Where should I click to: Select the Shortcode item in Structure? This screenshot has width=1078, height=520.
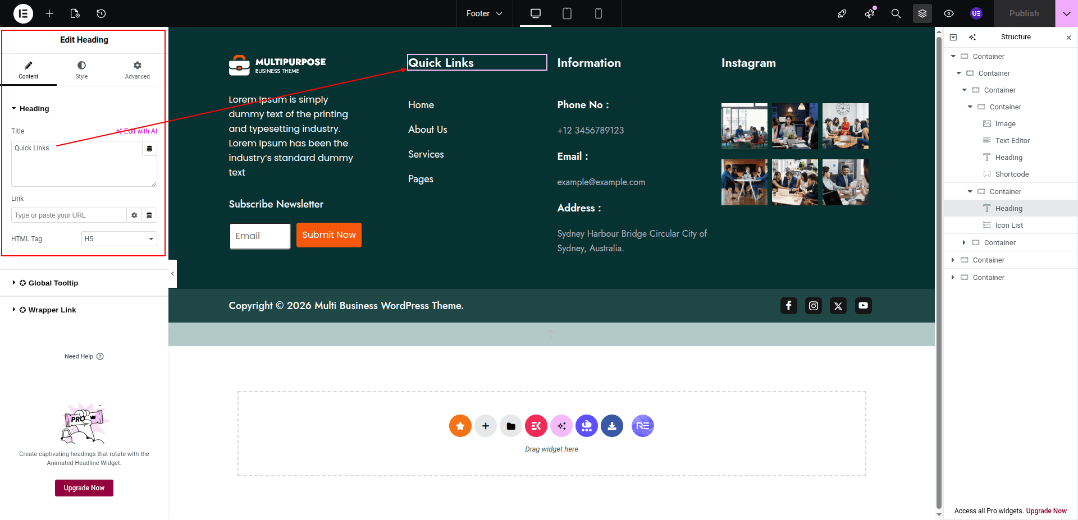[1011, 174]
